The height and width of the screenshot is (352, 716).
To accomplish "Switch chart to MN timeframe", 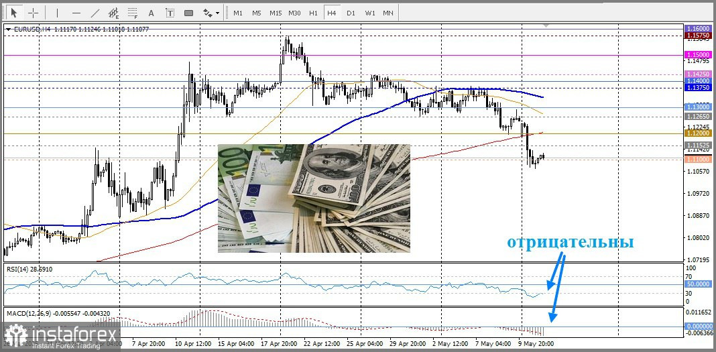I will tap(388, 13).
